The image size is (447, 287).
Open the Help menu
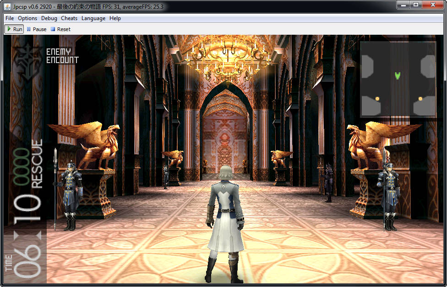[x=115, y=18]
